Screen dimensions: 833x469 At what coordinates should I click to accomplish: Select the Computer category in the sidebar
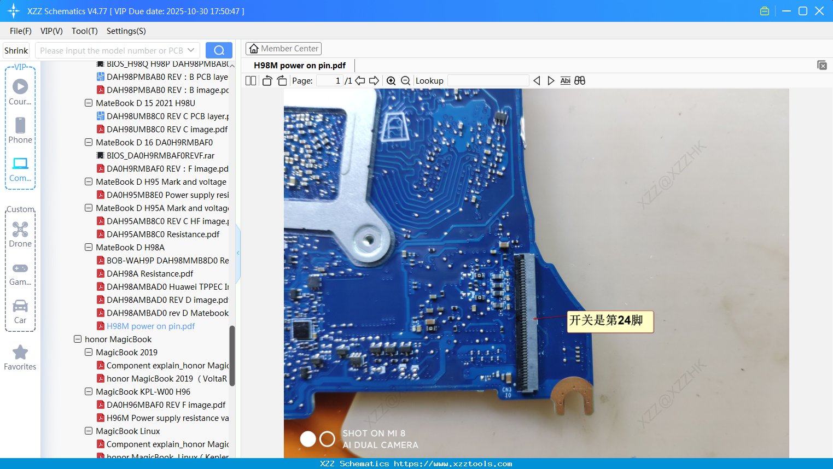20,169
